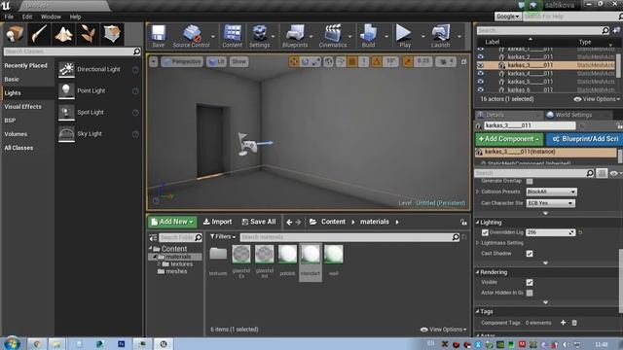Collapse the Tags section
The height and width of the screenshot is (350, 623).
[478, 311]
